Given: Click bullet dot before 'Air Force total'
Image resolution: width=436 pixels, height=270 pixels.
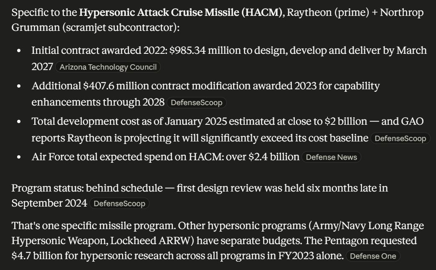Looking at the screenshot, I should [x=19, y=157].
